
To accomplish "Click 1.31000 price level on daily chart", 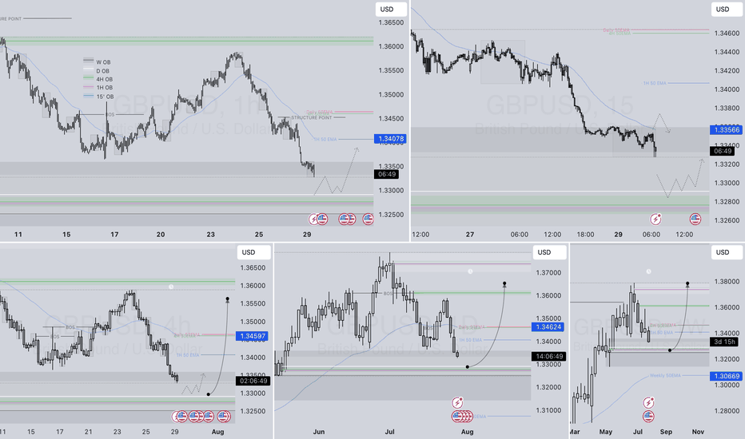I will point(549,410).
